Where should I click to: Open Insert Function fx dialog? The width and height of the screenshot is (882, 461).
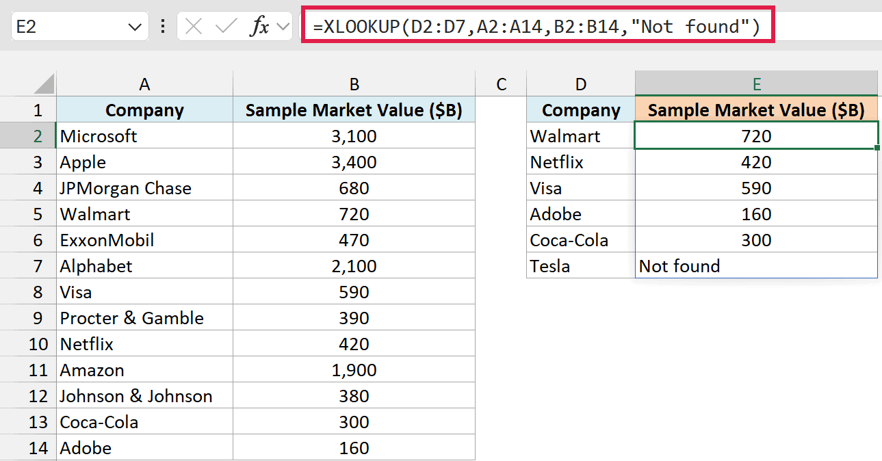pos(259,27)
